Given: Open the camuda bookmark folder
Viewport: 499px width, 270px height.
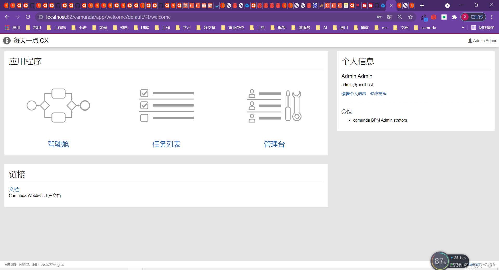Looking at the screenshot, I should [425, 28].
